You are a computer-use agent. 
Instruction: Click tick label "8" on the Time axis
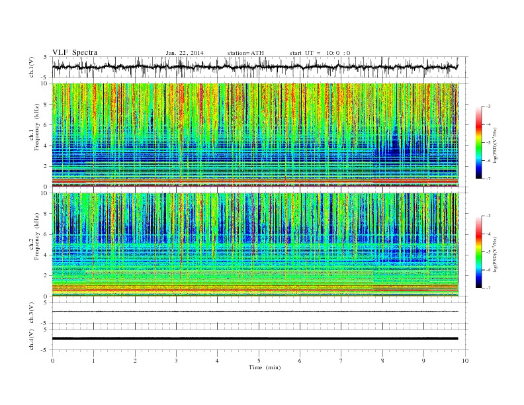coord(382,361)
